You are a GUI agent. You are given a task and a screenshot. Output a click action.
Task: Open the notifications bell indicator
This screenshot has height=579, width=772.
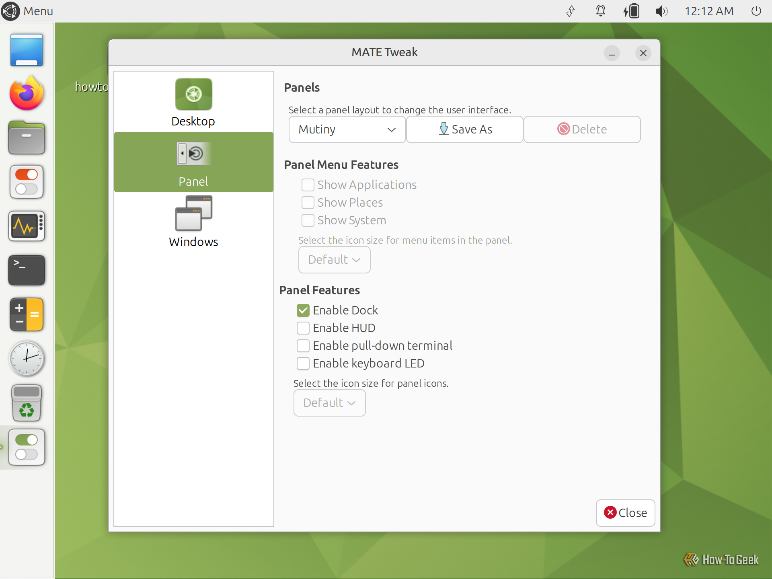coord(601,11)
